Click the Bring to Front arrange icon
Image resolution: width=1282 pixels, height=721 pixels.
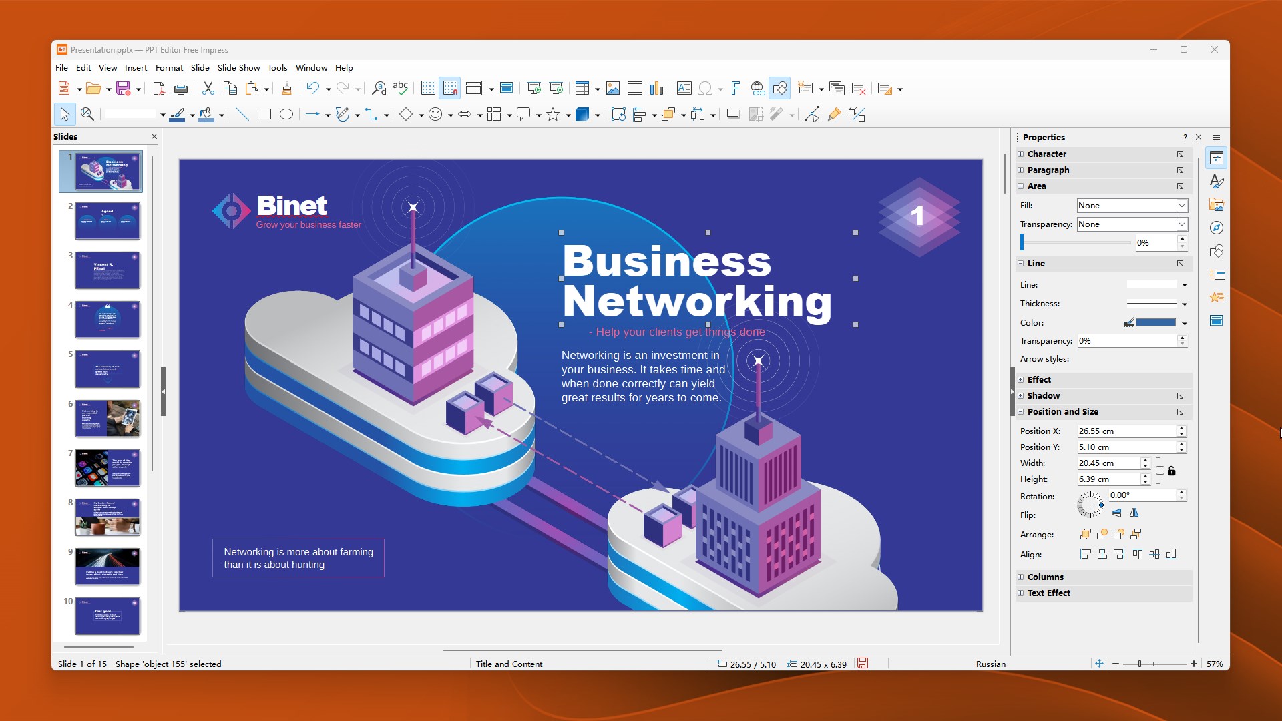click(x=1085, y=535)
